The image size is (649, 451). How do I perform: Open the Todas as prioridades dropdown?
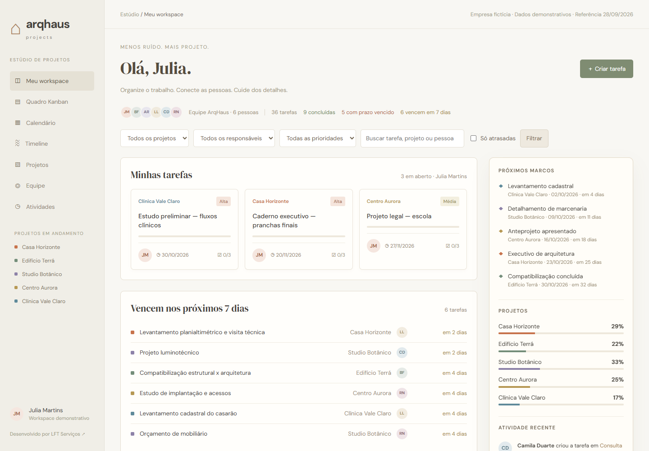tap(318, 138)
